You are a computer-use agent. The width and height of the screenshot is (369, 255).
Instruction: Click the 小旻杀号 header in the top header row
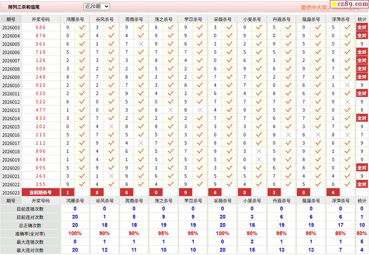252,19
